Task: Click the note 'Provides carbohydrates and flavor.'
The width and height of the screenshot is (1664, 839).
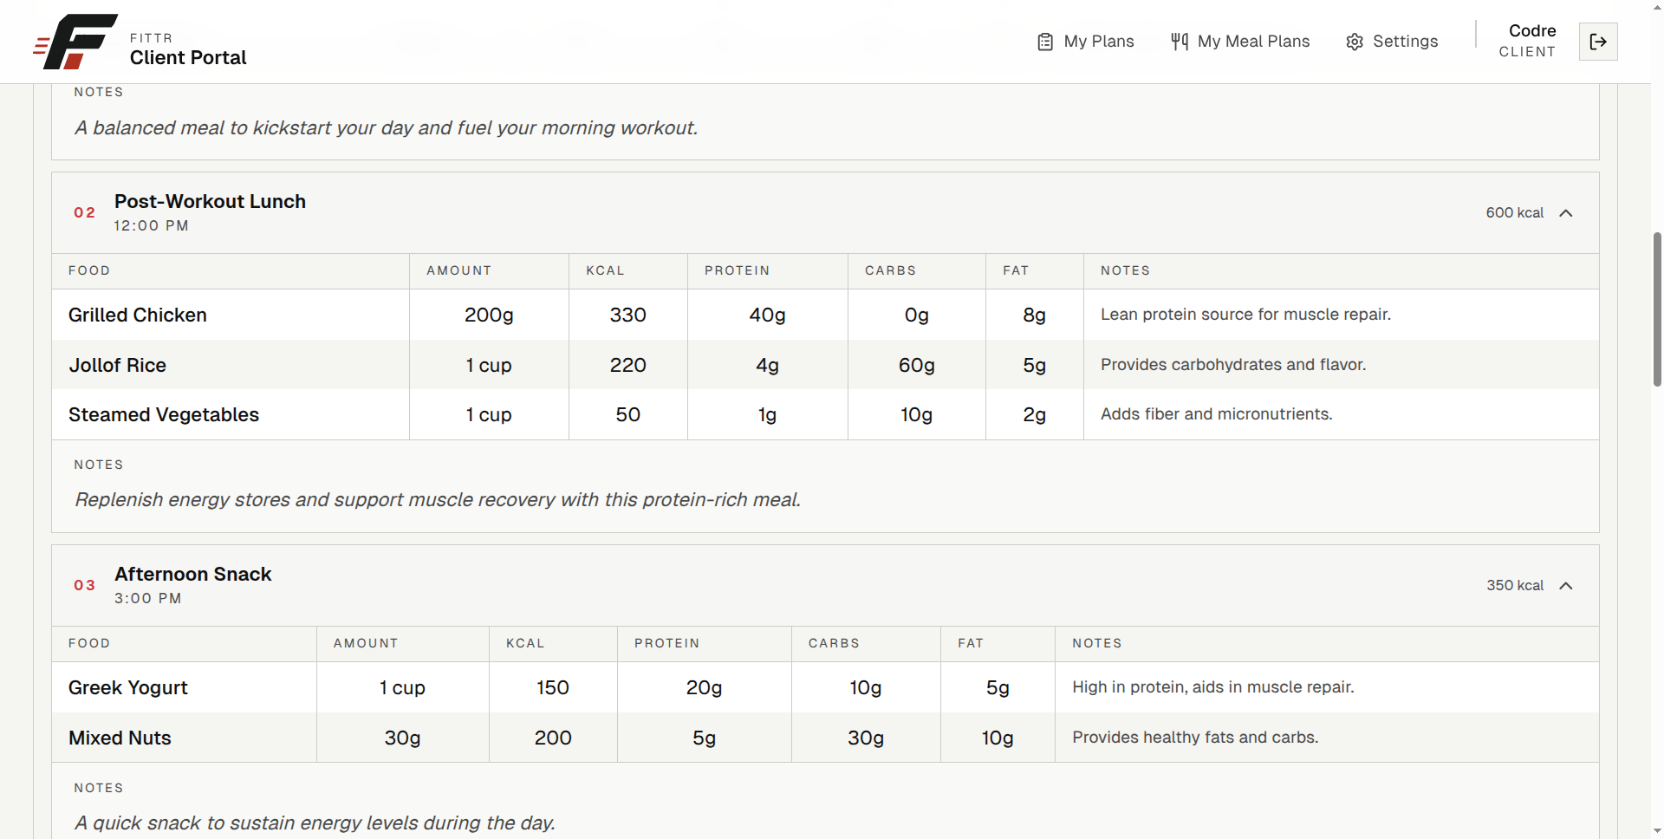Action: [x=1233, y=365]
